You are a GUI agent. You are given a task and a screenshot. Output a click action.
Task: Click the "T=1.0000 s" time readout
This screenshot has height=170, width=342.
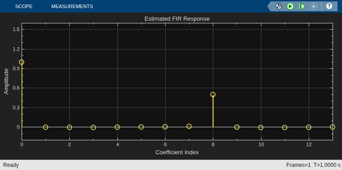tap(327, 165)
